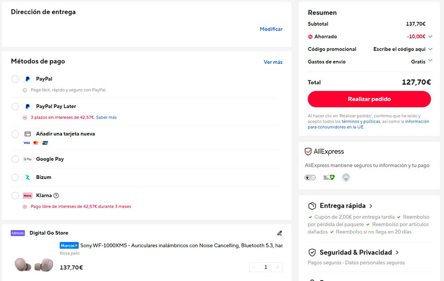Click the Marcas+ badge on the Sony product
The image size is (444, 281).
coord(69,245)
